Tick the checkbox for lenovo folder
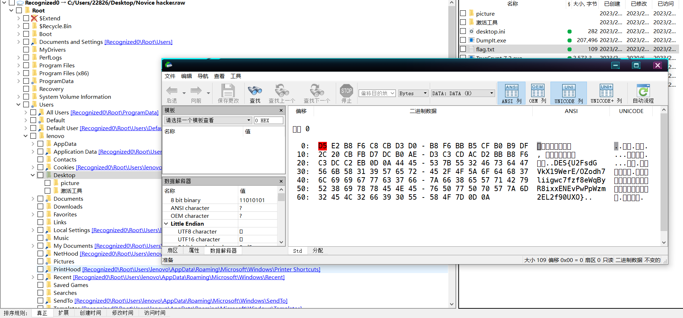 [x=33, y=136]
